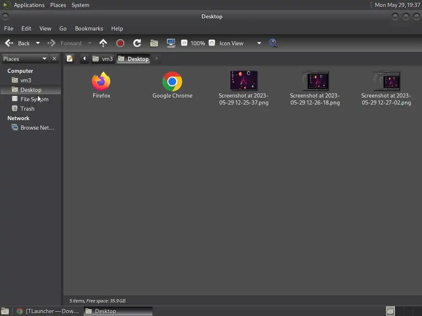The image size is (422, 316).
Task: Open the Back history dropdown arrow
Action: tap(38, 43)
